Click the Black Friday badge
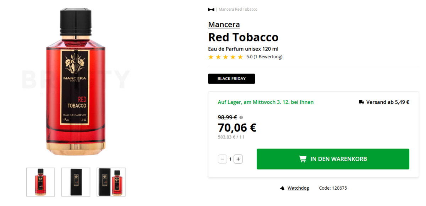Image resolution: width=426 pixels, height=206 pixels. pos(231,79)
